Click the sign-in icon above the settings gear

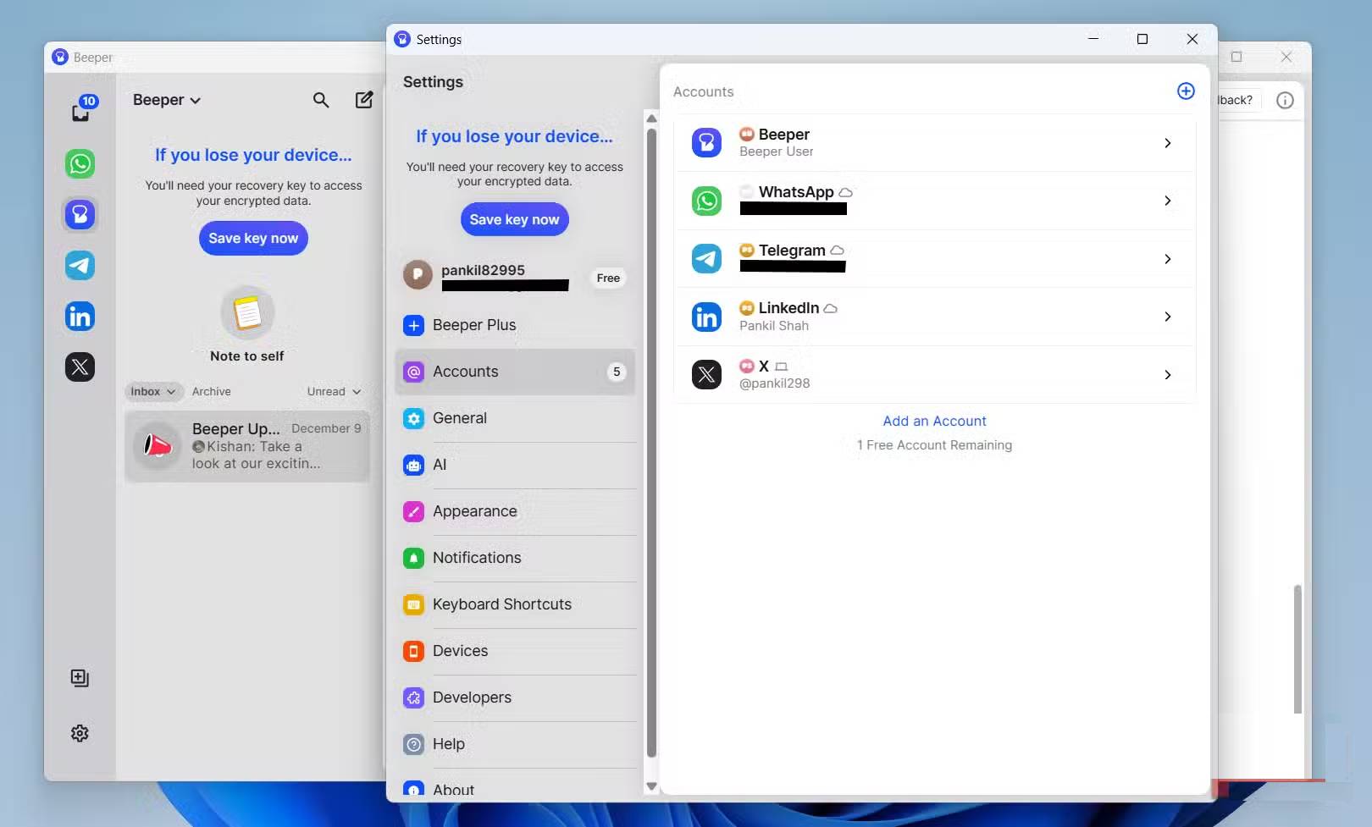coord(79,677)
